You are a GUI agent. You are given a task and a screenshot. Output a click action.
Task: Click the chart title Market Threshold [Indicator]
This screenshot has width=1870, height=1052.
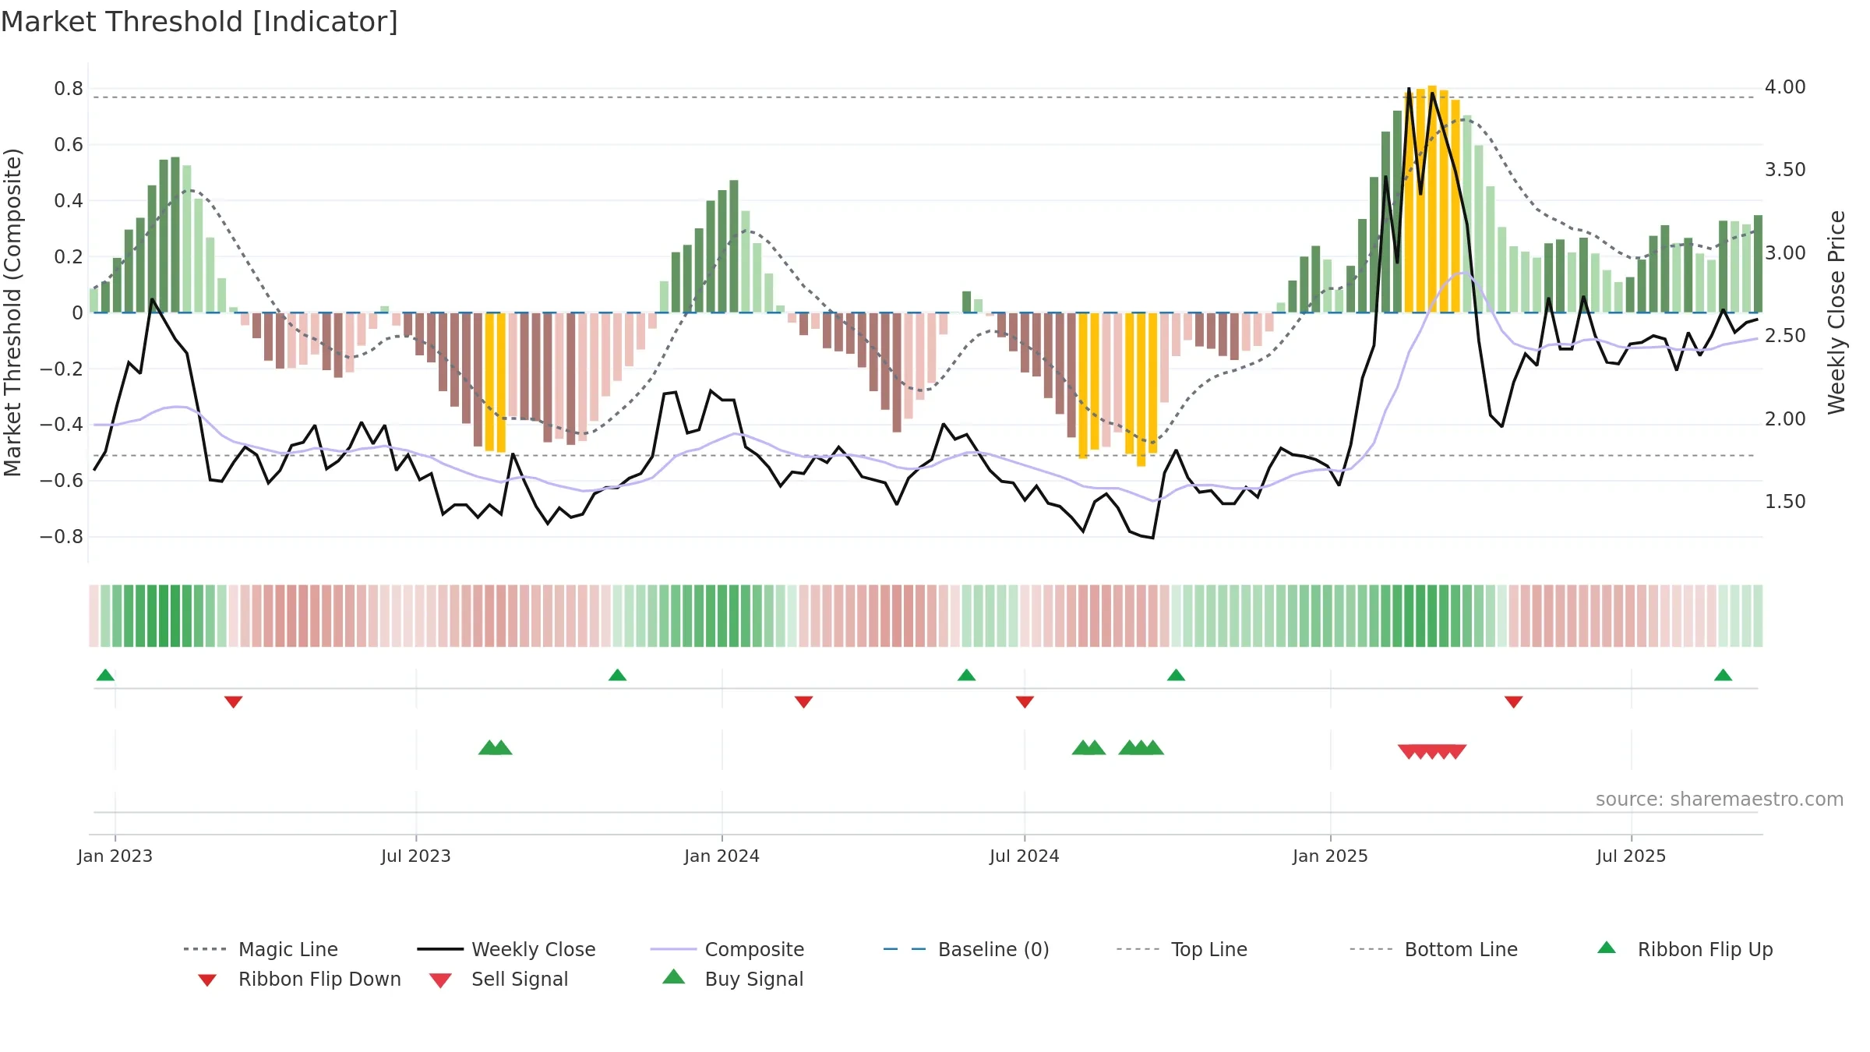(x=199, y=22)
